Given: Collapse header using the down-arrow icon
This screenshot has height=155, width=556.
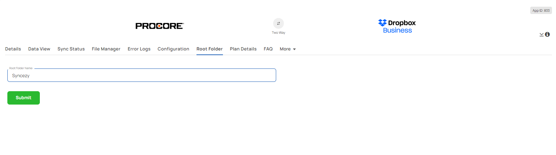Looking at the screenshot, I should (x=542, y=34).
